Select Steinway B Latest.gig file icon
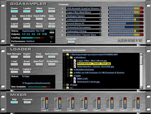Image resolution: width=151 pixels, height=114 pixels. [x=75, y=82]
